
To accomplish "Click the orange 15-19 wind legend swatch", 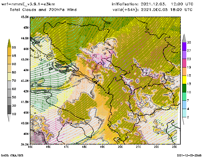I will (184, 71).
